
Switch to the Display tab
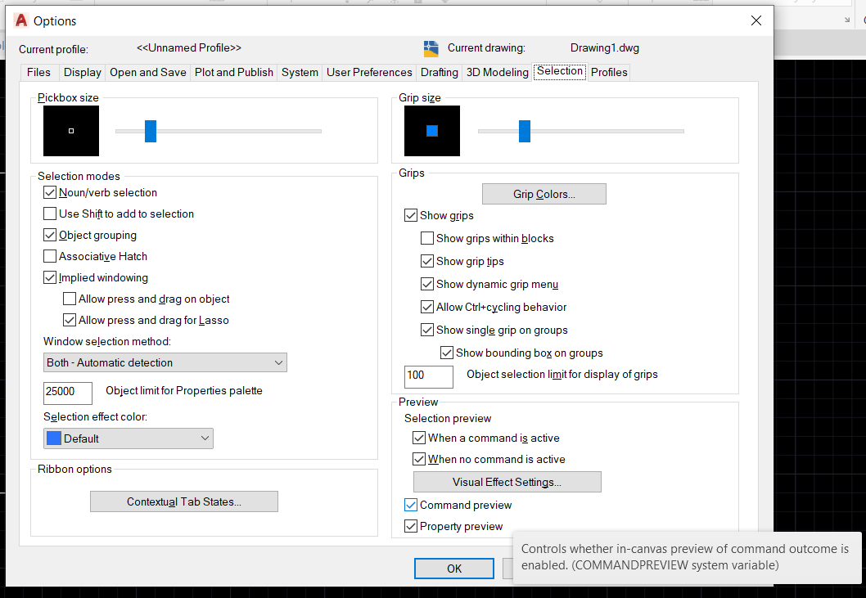tap(82, 72)
